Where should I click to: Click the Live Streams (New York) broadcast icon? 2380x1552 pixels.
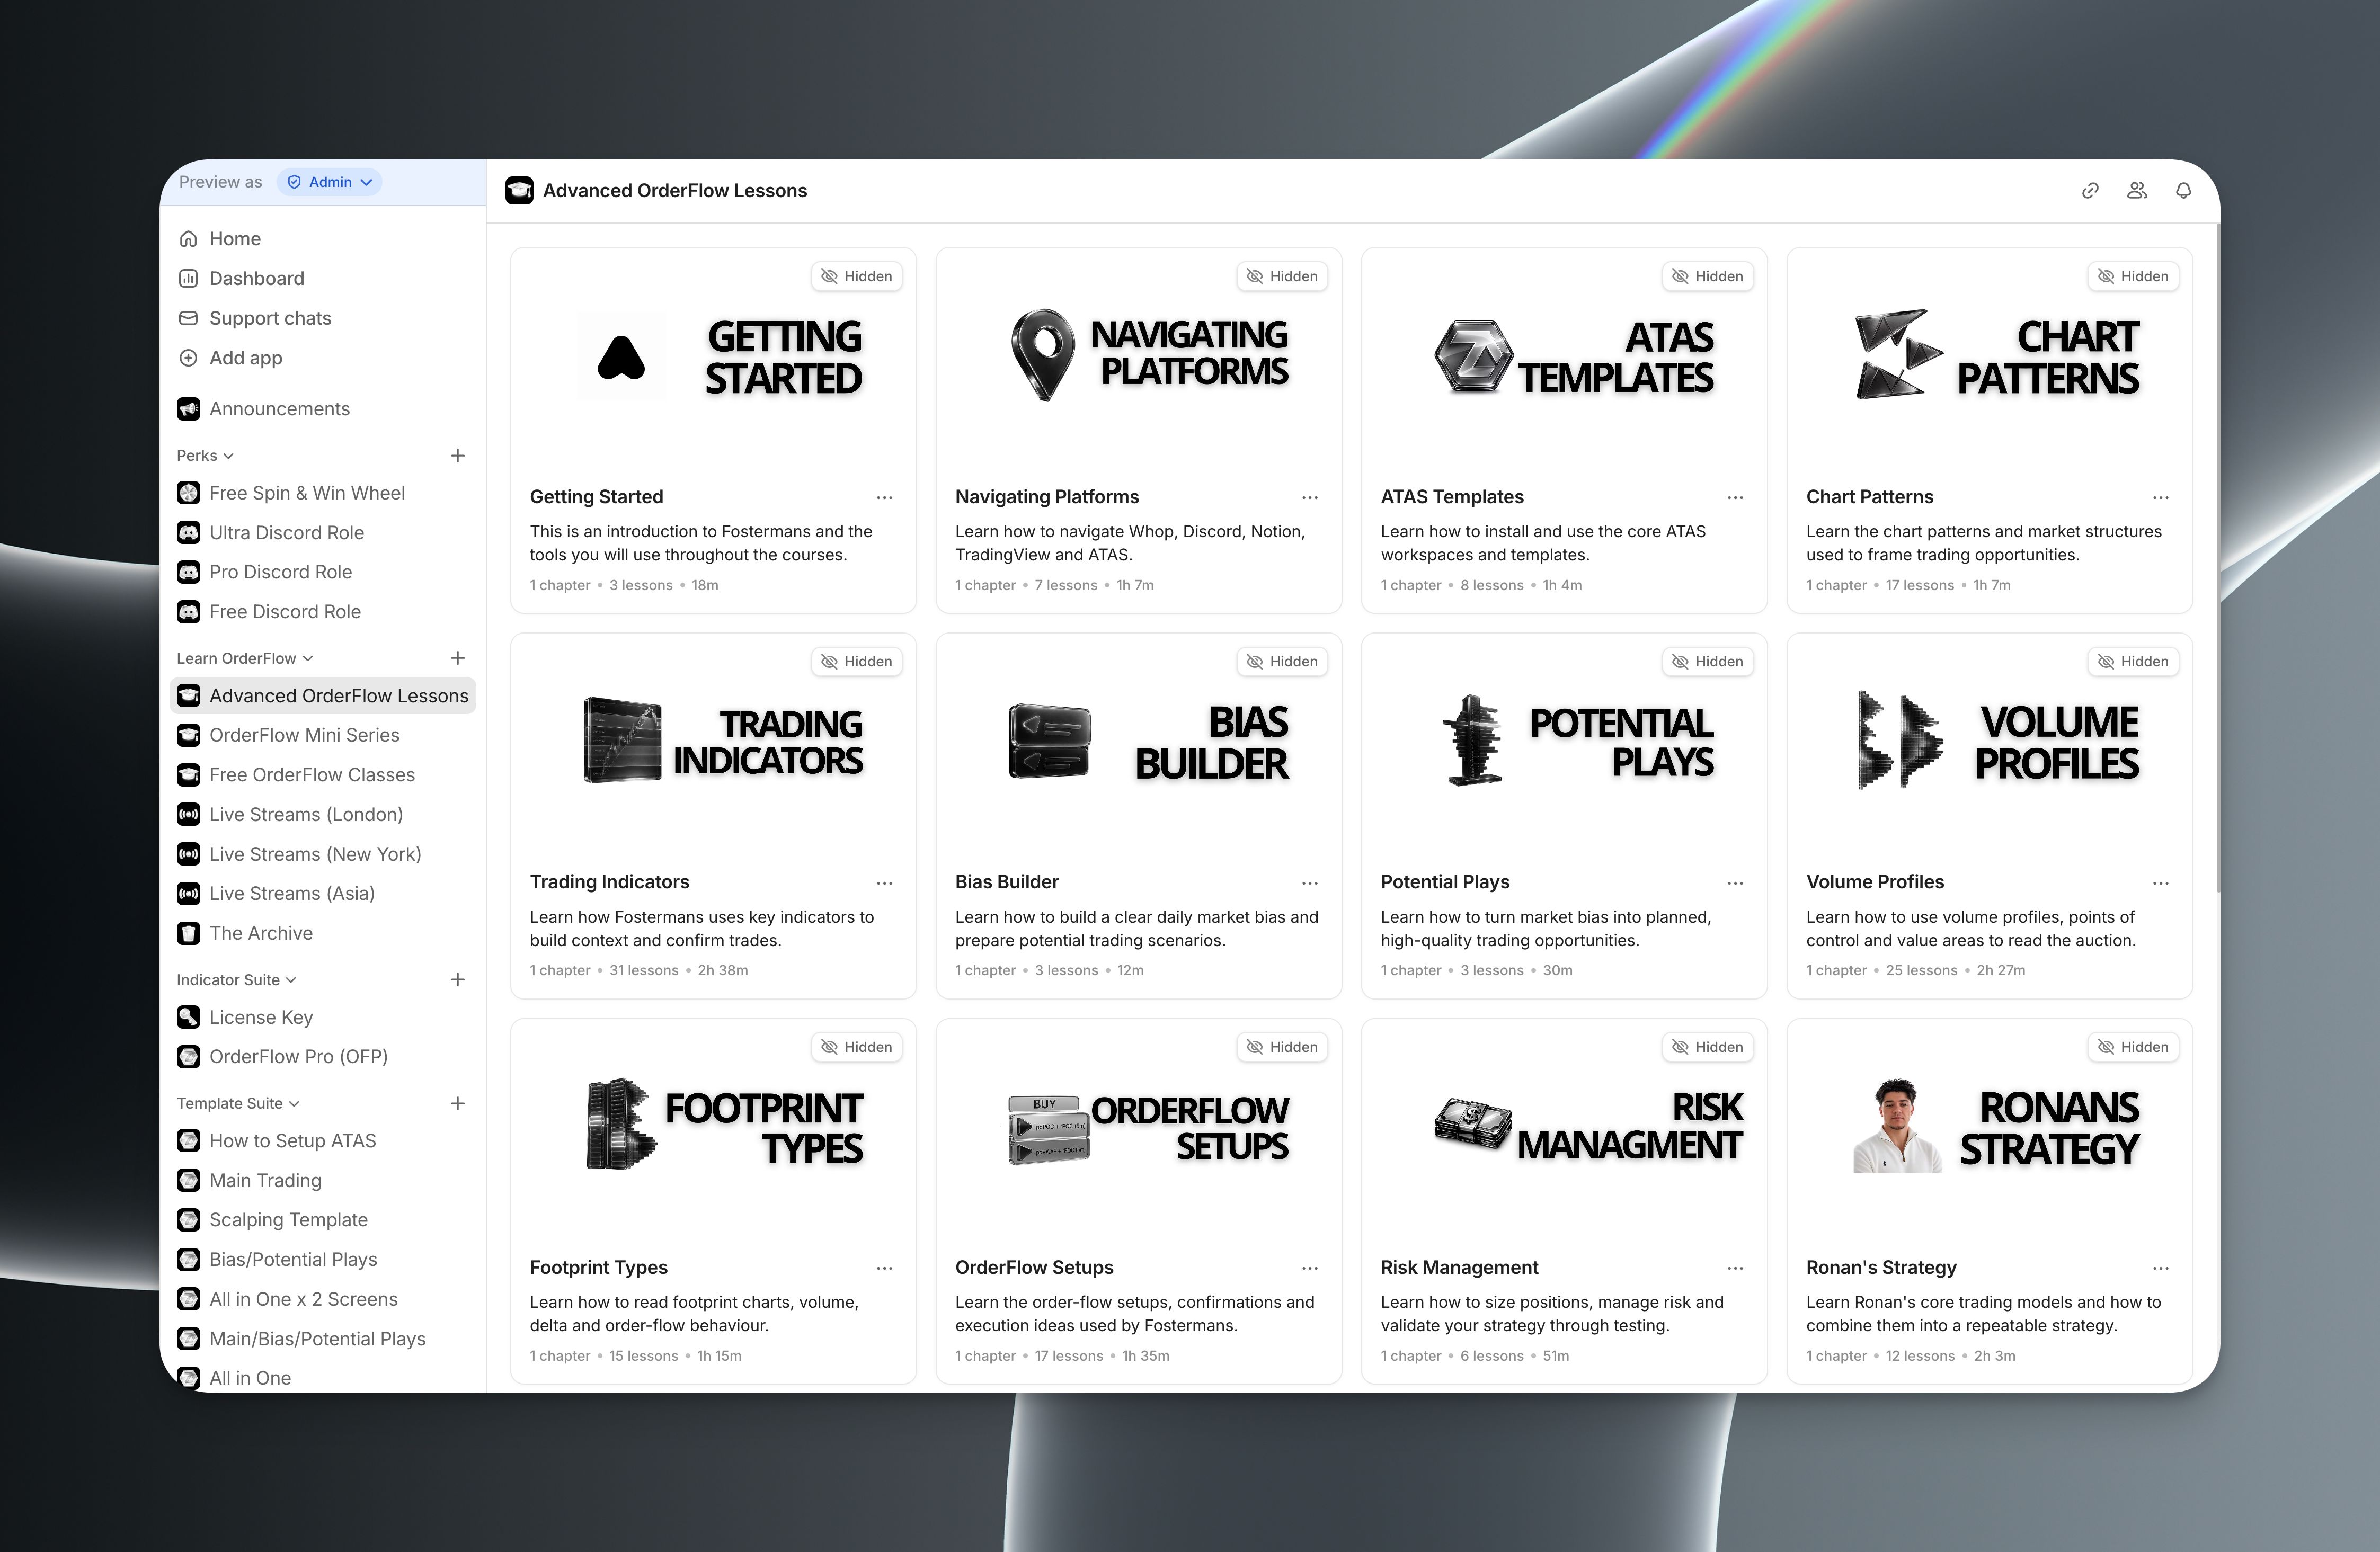tap(188, 854)
